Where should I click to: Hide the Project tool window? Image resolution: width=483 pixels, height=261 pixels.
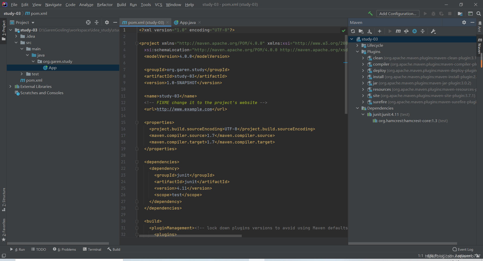pos(115,22)
